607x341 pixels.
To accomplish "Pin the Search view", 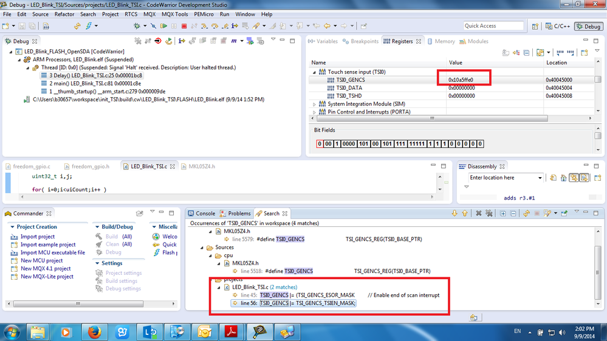I will (564, 214).
